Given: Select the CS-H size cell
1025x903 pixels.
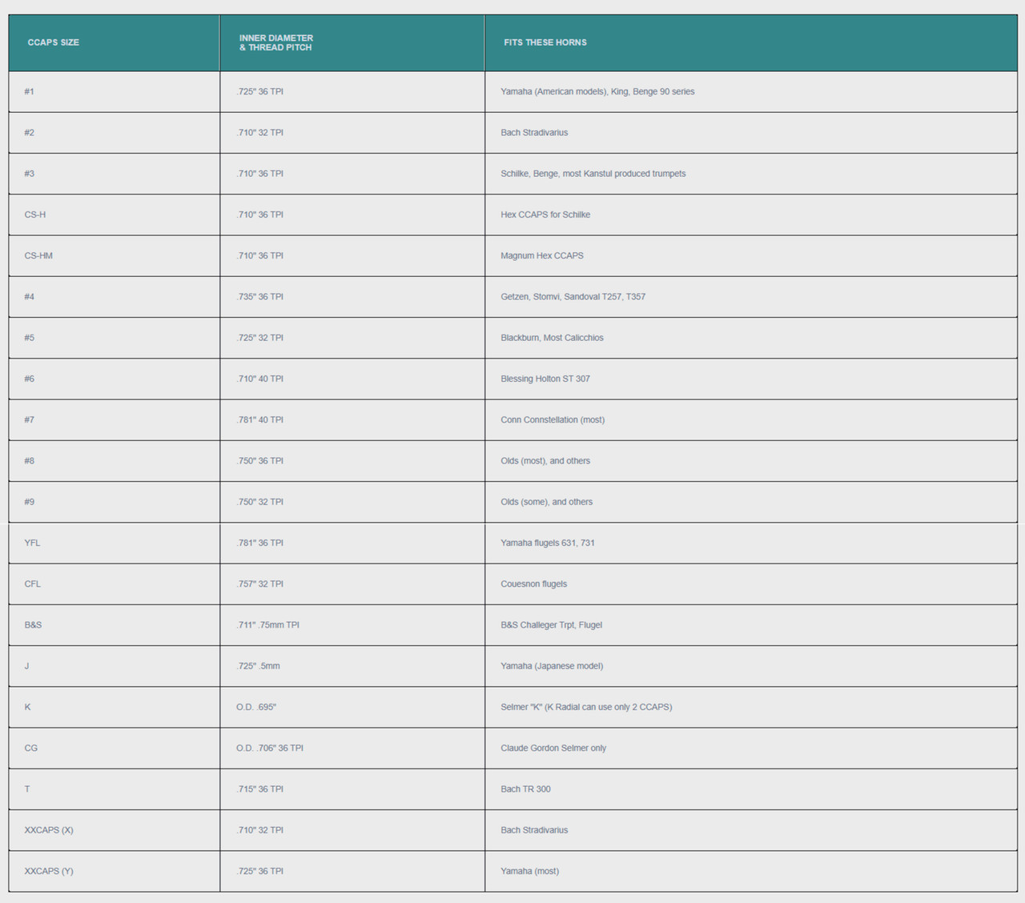Looking at the screenshot, I should [115, 215].
